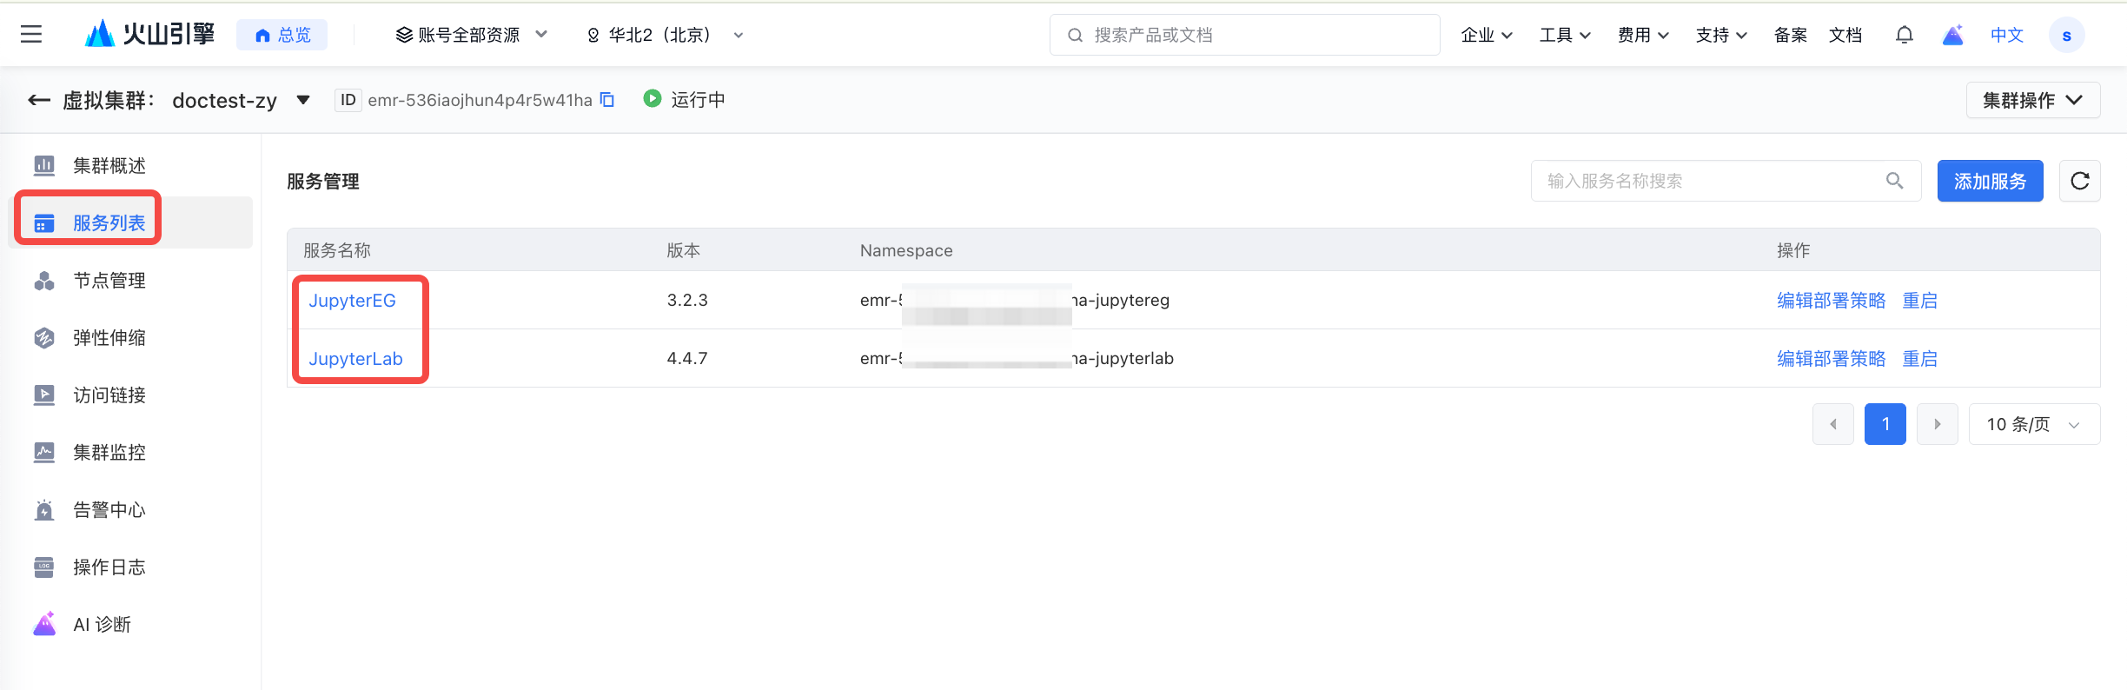This screenshot has height=690, width=2127.
Task: Restart the JupyterEG service
Action: (1919, 301)
